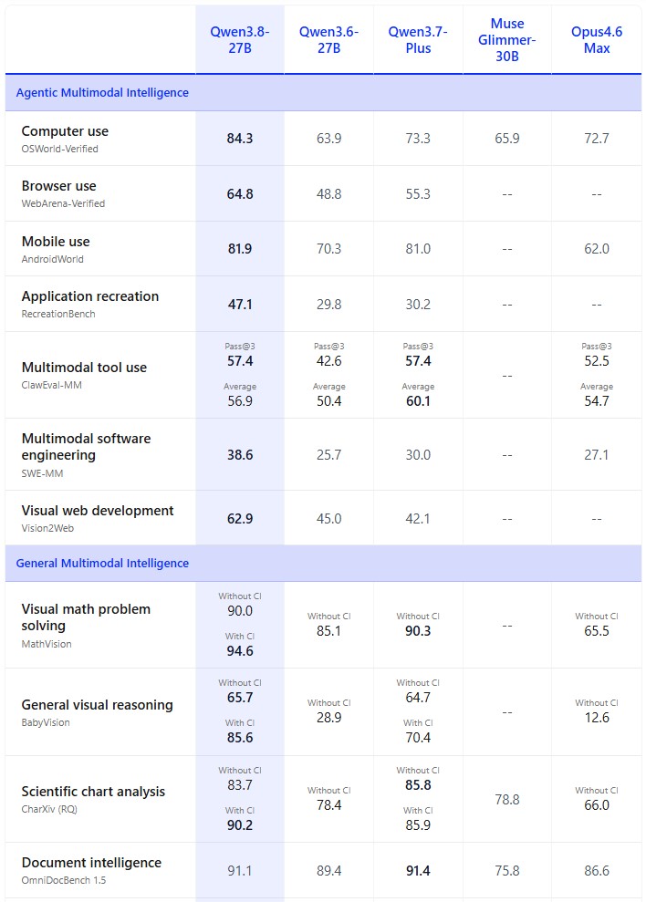Screen dimensions: 646x902
Task: Select the Opus4.6 Max column header
Action: tap(597, 40)
